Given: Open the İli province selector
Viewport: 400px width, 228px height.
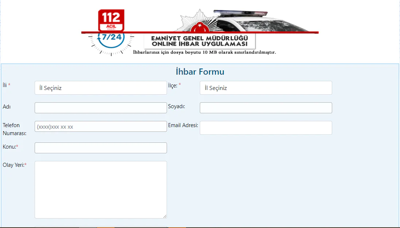Looking at the screenshot, I should tap(101, 87).
